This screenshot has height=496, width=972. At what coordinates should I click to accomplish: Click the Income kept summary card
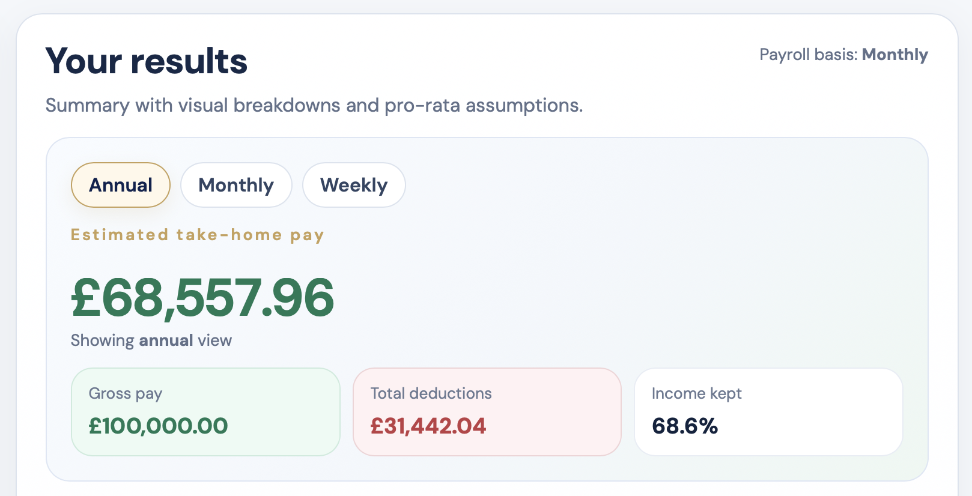(768, 411)
